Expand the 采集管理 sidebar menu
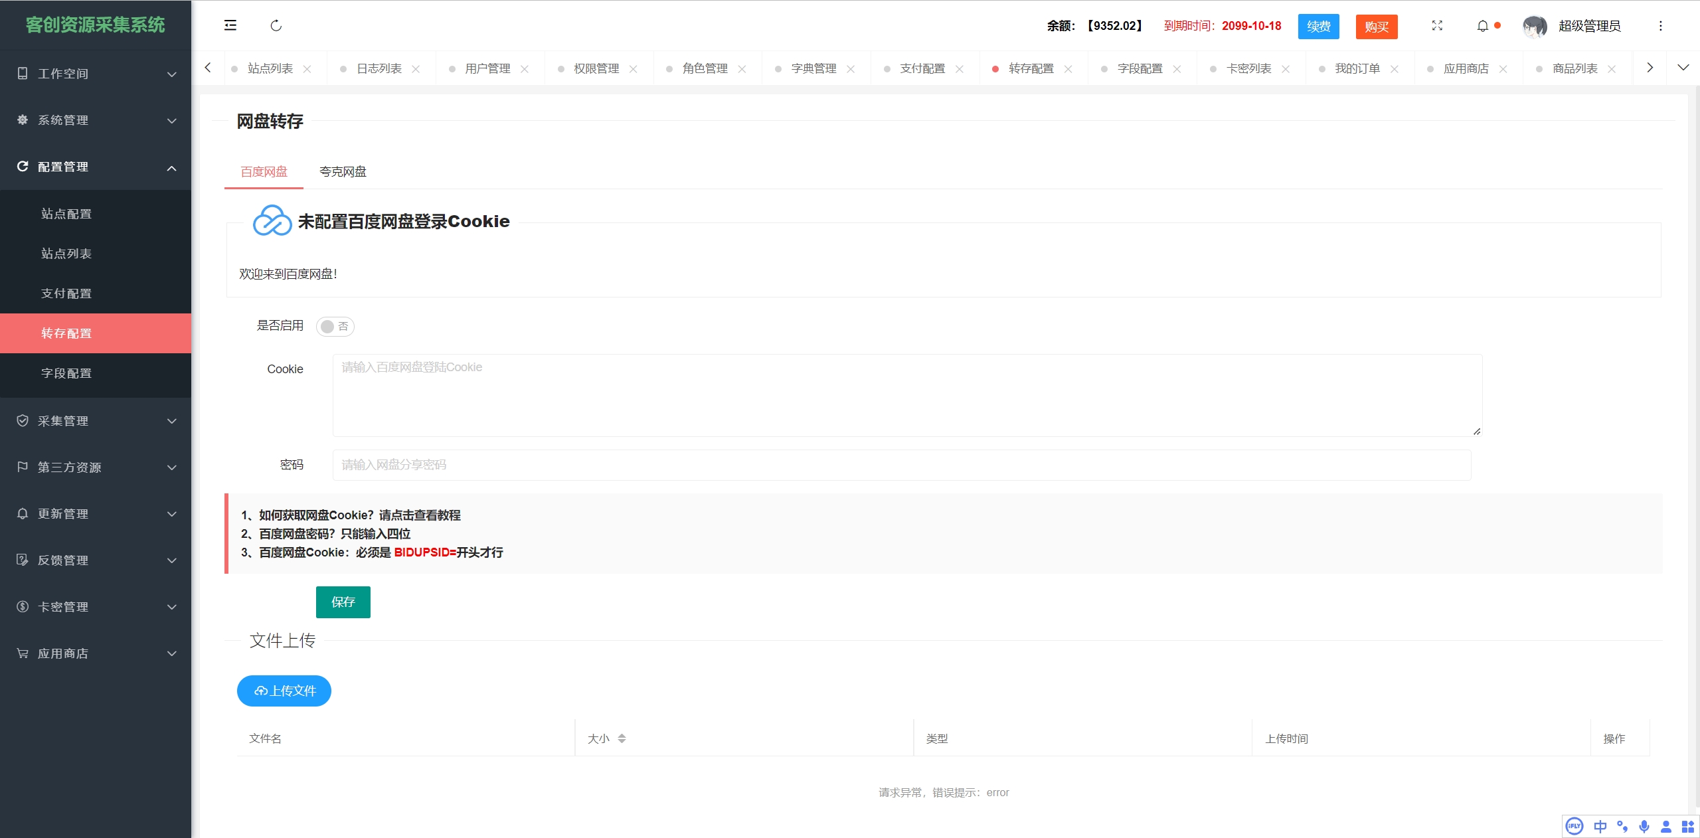Viewport: 1700px width, 838px height. (x=96, y=421)
